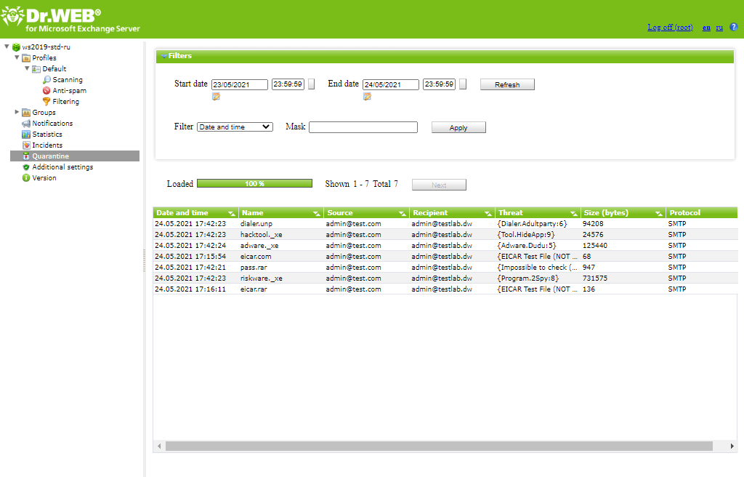Click the Filtering funnel icon
Viewport: 744px width, 477px height.
pyautogui.click(x=46, y=102)
